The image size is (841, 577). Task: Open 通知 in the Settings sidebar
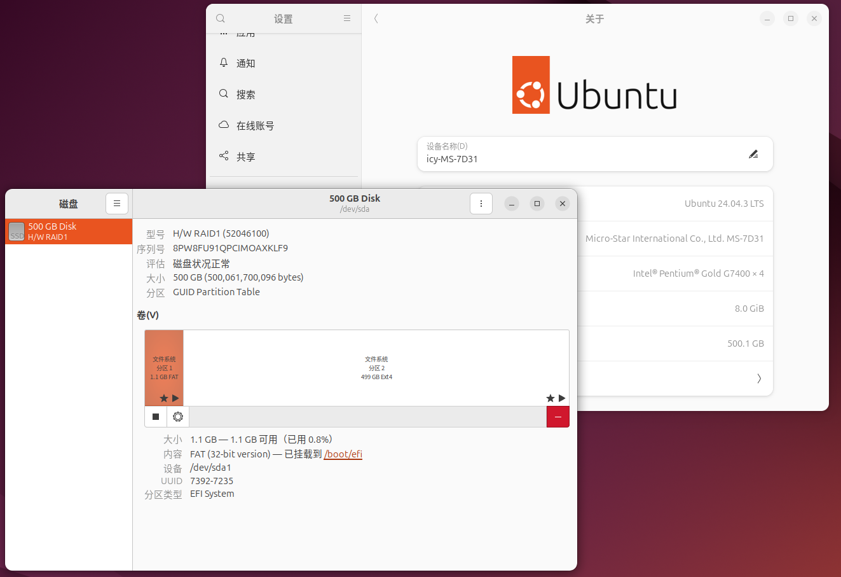click(x=284, y=63)
